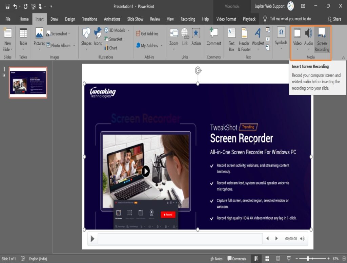Viewport: 347px width, 263px height.
Task: Click the Screen Recording button
Action: pos(322,40)
